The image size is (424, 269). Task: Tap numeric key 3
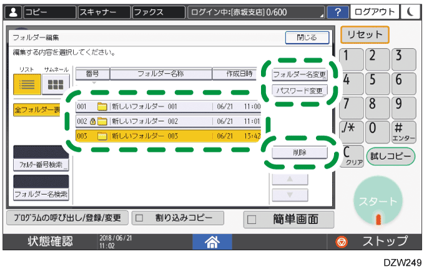(x=404, y=59)
